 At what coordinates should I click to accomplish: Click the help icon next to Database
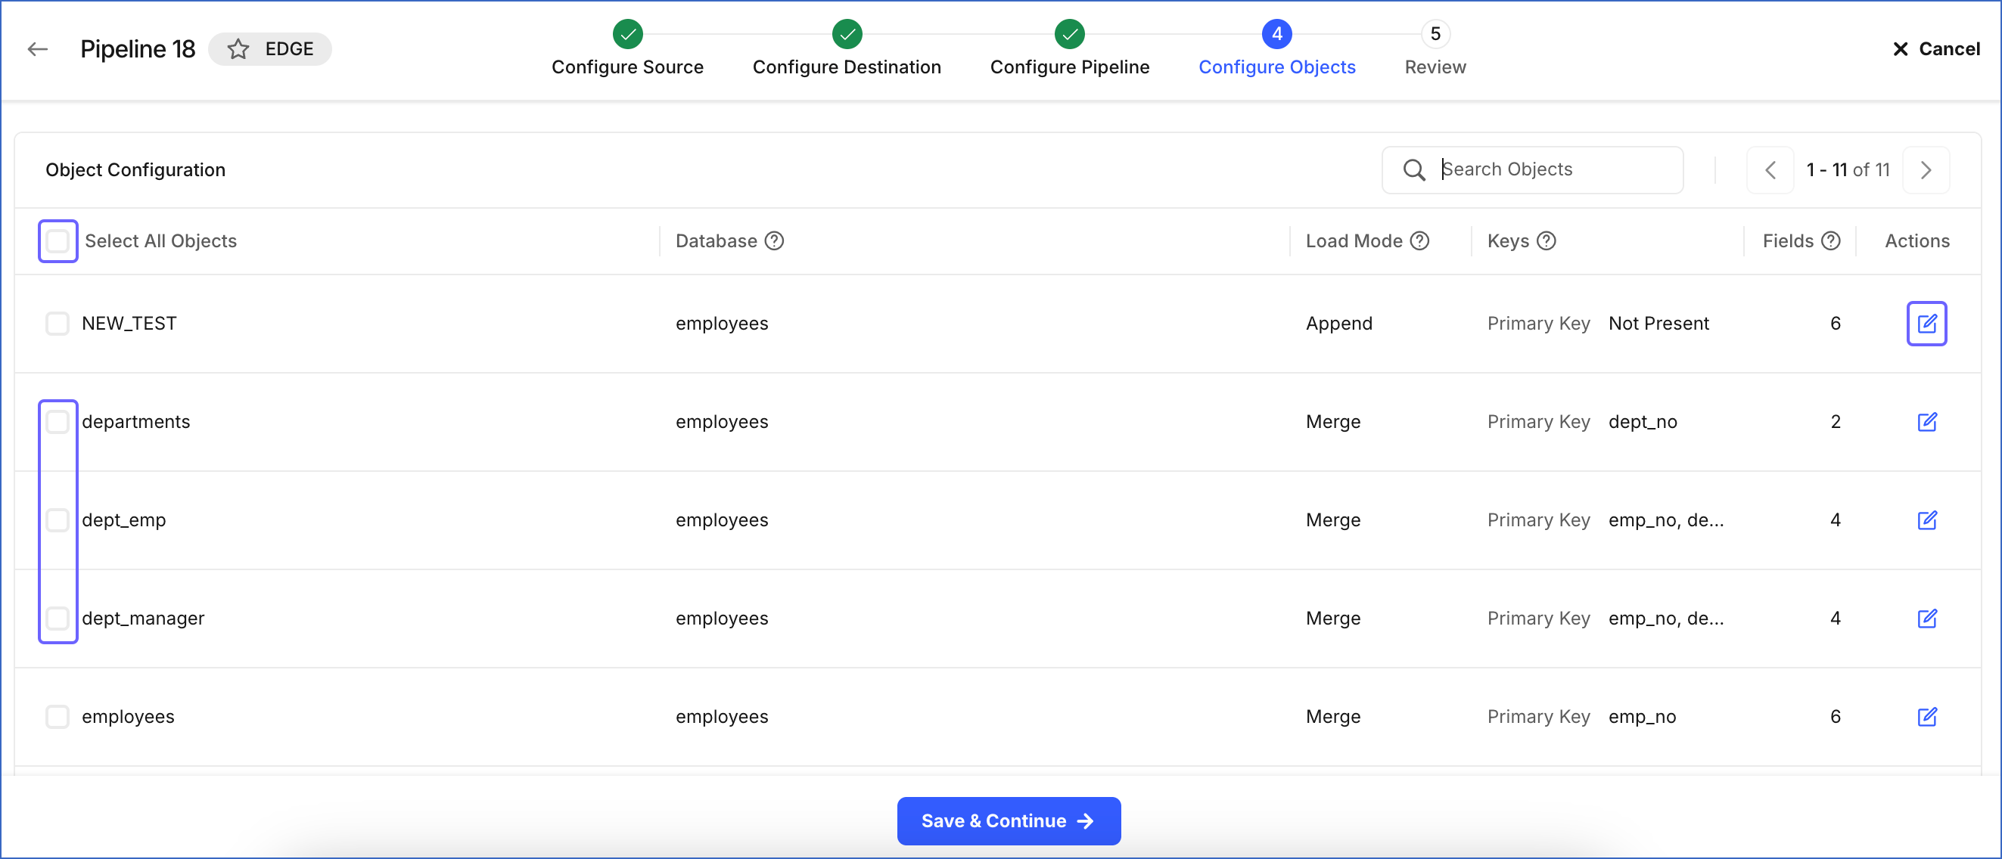[775, 240]
